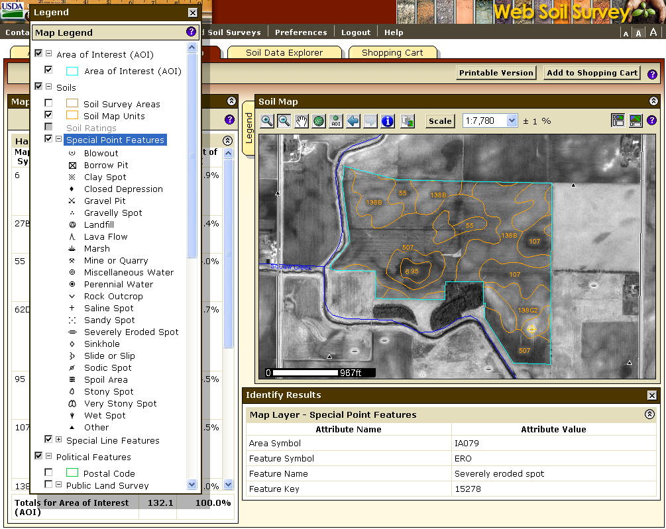Select the Zoom Out tool
The width and height of the screenshot is (666, 529).
(284, 121)
